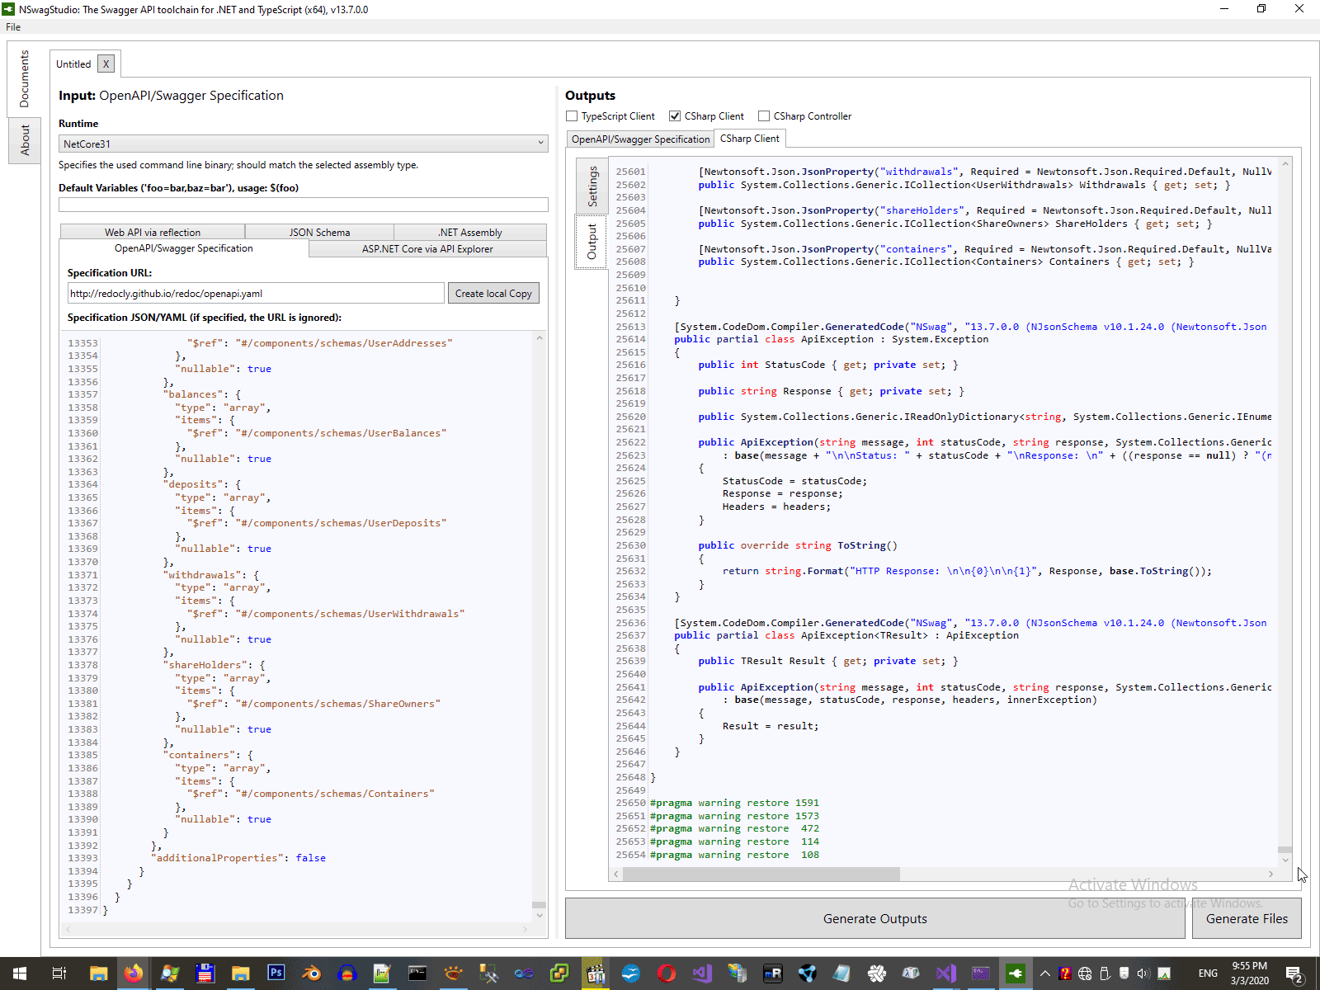This screenshot has width=1320, height=990.
Task: Open the File menu
Action: [x=13, y=27]
